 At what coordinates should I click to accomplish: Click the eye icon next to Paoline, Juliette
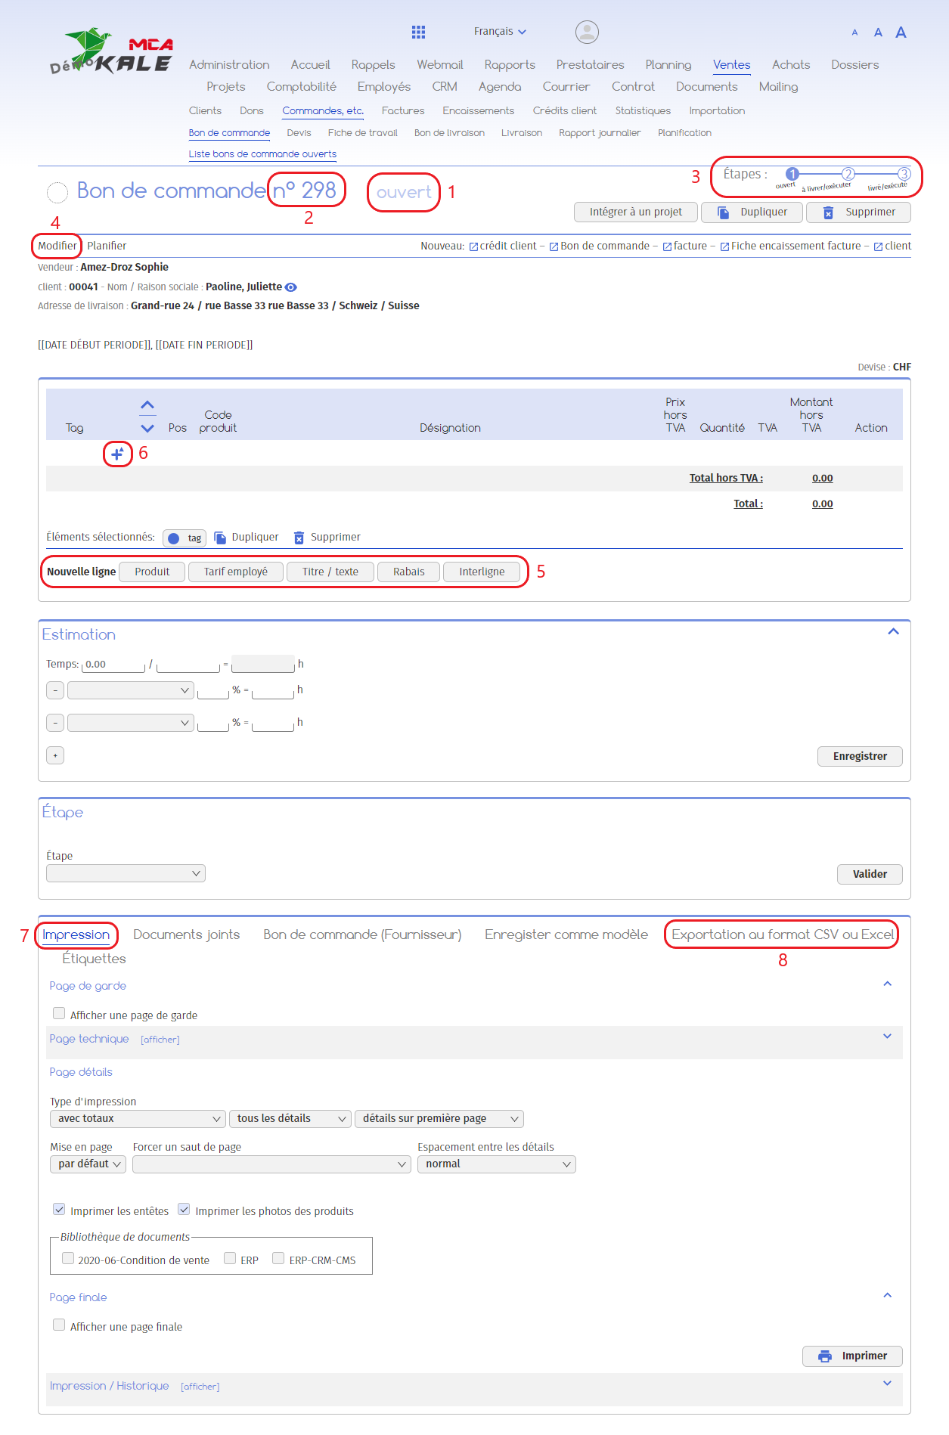(291, 287)
